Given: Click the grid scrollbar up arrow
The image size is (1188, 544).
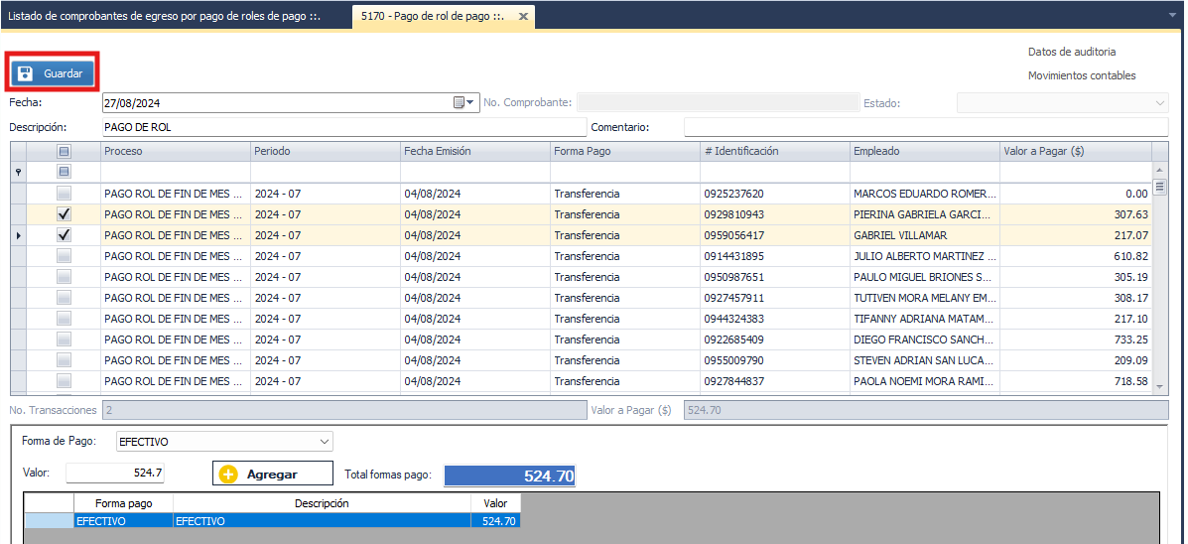Looking at the screenshot, I should [1159, 171].
